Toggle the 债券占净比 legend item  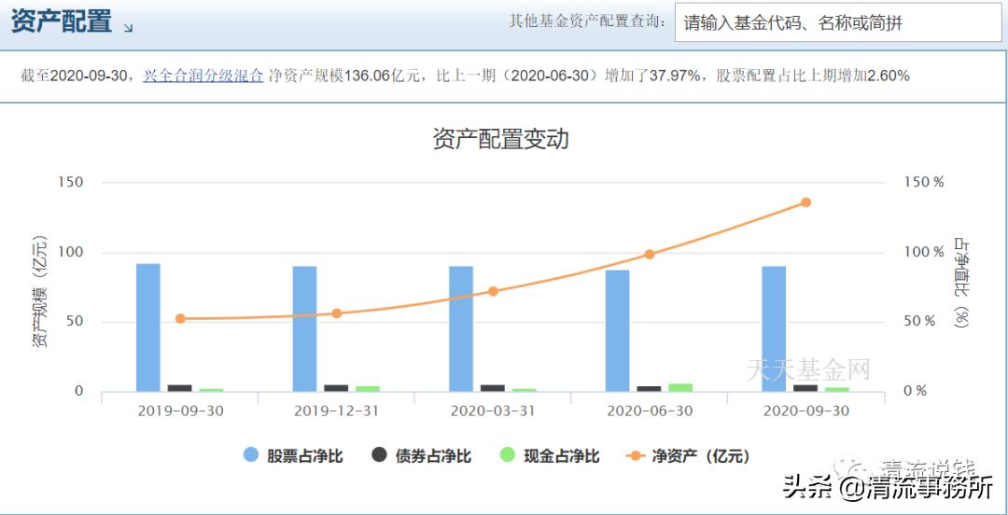421,456
